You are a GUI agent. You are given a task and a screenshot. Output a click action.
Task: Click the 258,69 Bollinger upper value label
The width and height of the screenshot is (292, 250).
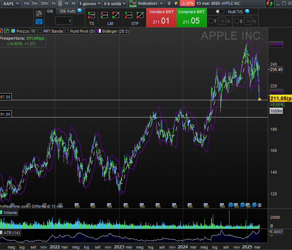276,44
